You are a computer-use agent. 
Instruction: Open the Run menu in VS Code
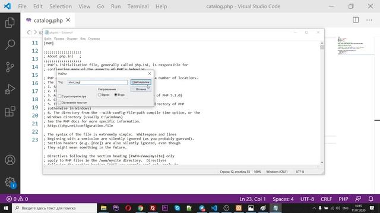coord(116,7)
